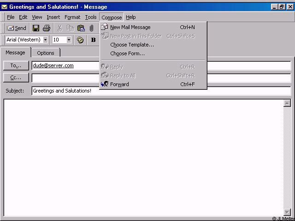Switch to the Options tab
Image resolution: width=295 pixels, height=221 pixels.
click(x=46, y=53)
